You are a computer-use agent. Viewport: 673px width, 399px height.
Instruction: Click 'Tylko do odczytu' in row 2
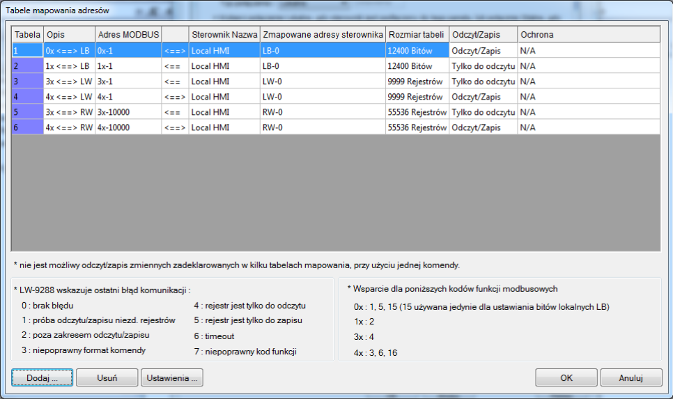click(484, 66)
